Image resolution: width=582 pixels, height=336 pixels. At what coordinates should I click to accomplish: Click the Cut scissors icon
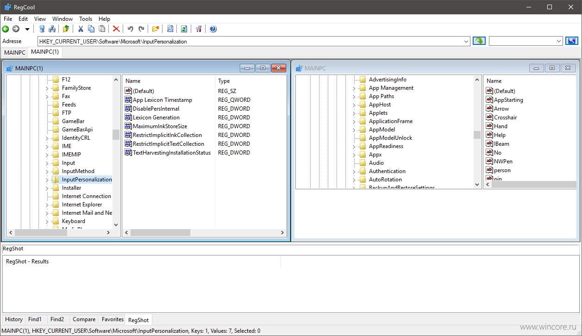pyautogui.click(x=81, y=29)
